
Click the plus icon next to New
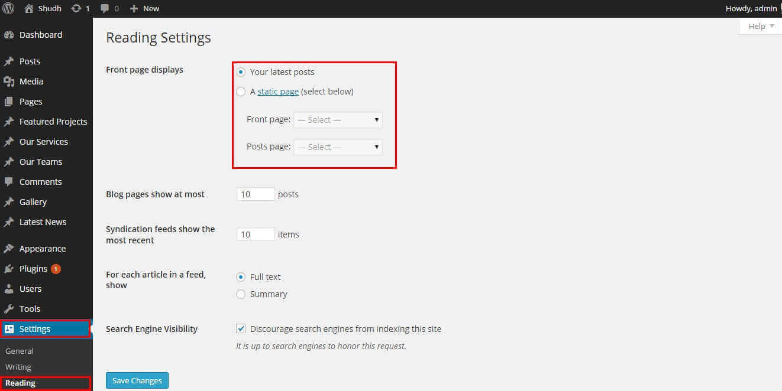134,8
